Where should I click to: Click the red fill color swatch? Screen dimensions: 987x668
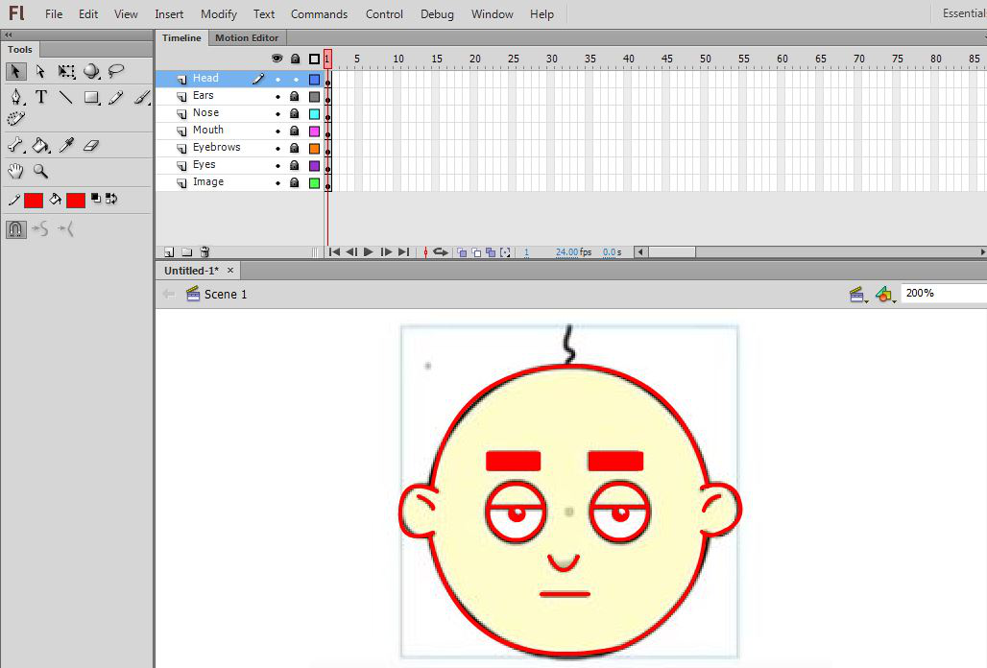[x=76, y=200]
